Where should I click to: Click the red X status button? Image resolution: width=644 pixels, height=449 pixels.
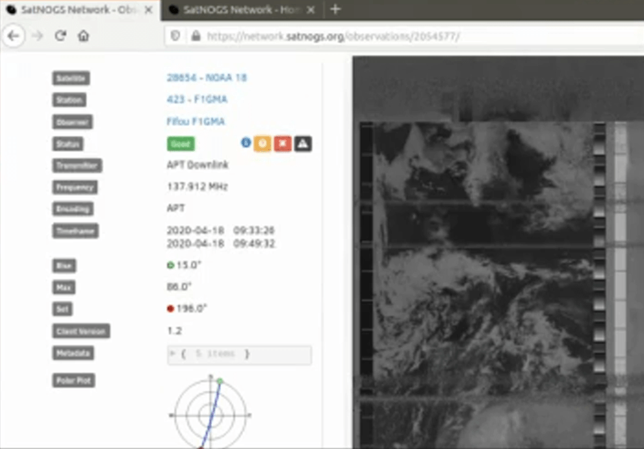tap(283, 143)
